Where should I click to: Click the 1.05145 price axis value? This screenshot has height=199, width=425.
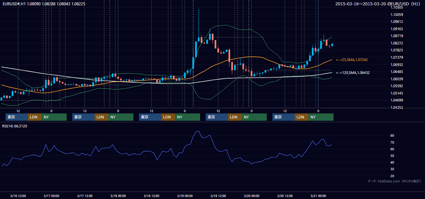(x=397, y=93)
